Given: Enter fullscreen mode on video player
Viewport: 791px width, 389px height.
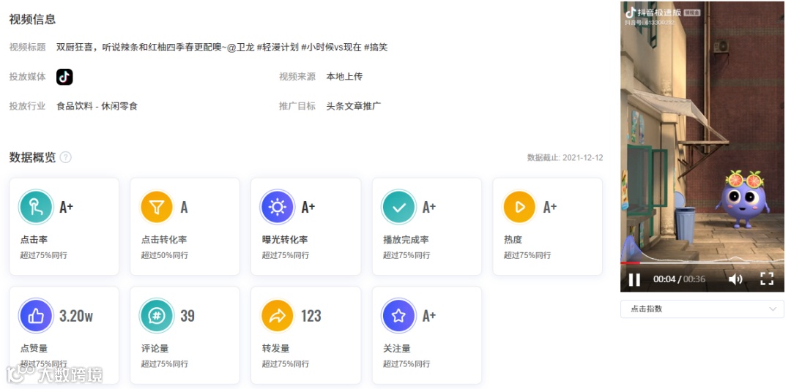Looking at the screenshot, I should 767,279.
